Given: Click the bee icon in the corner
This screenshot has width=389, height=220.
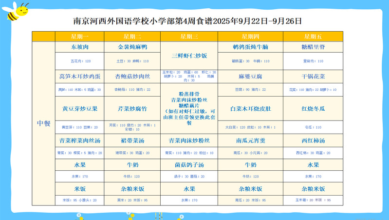Looking at the screenshot, I should point(17,11).
